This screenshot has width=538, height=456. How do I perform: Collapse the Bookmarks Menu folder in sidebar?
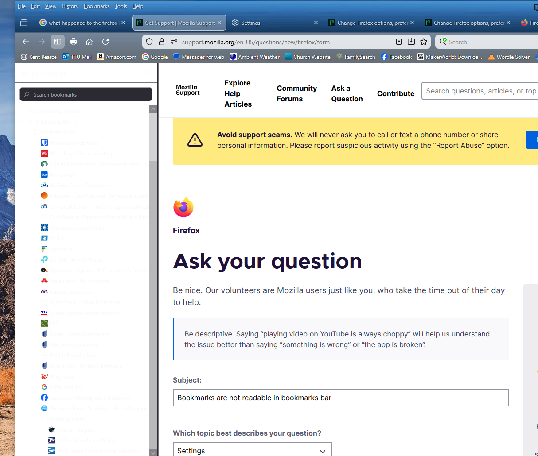pos(22,121)
